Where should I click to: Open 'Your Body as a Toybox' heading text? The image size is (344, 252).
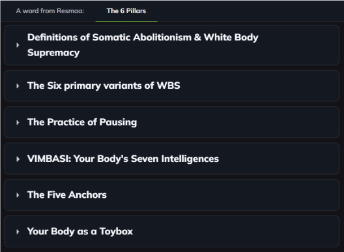(x=80, y=232)
